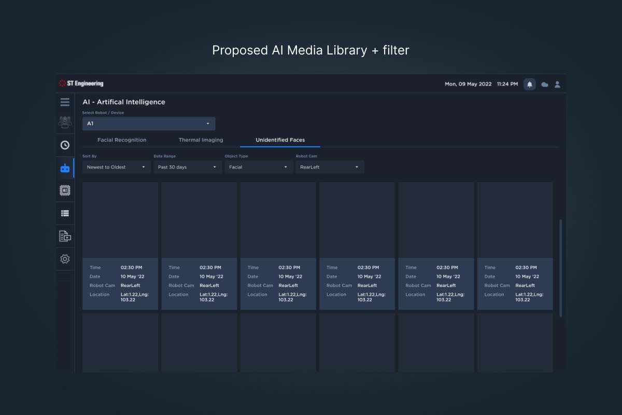
Task: Open the Object Type dropdown
Action: (259, 167)
